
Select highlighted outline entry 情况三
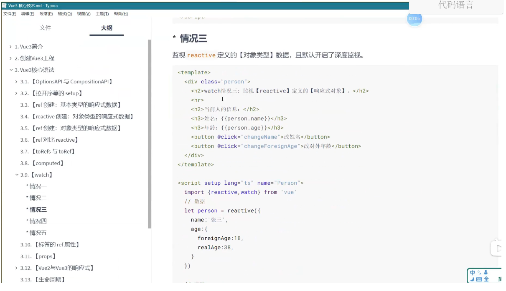[36, 210]
